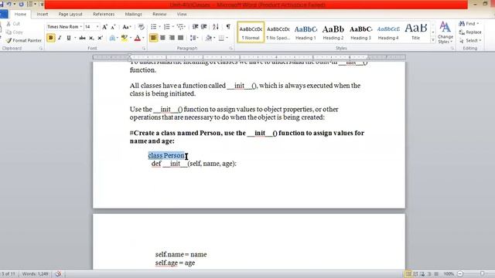Apply the Heading 1 style
This screenshot has width=495, height=278.
point(306,32)
